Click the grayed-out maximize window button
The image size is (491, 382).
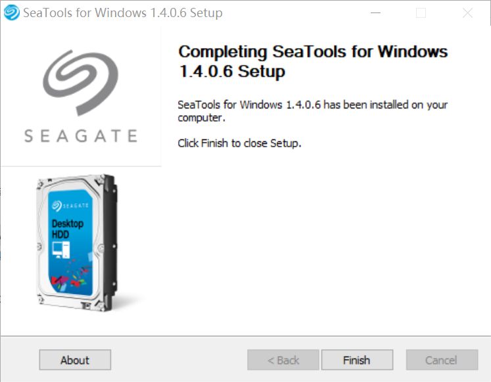pyautogui.click(x=421, y=13)
